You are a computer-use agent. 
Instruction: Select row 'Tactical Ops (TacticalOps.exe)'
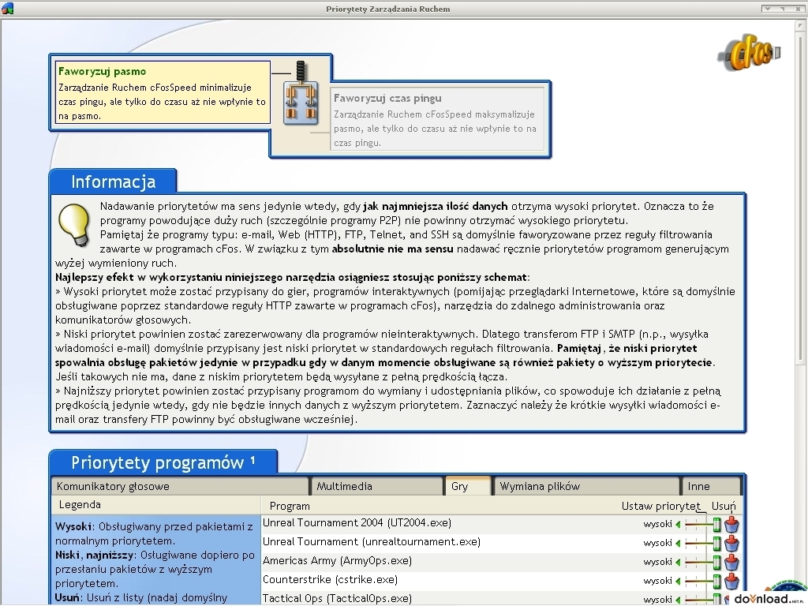coord(501,599)
